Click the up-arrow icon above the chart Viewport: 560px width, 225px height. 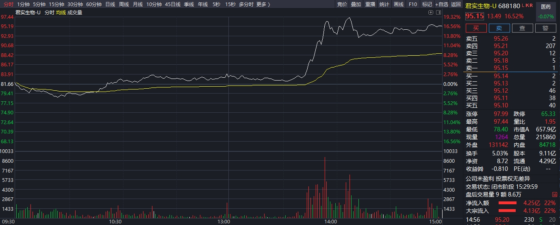[431, 13]
